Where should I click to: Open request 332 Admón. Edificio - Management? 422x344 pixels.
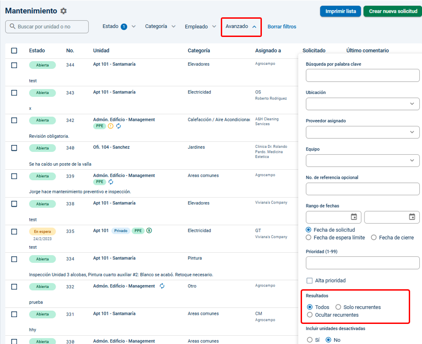(124, 286)
